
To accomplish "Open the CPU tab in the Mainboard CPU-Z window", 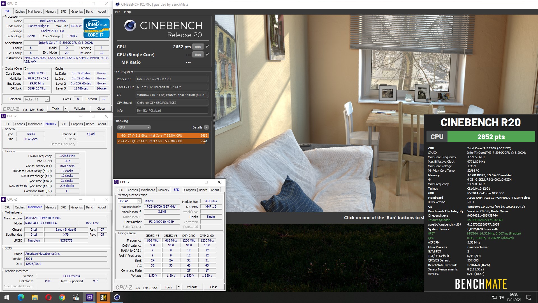I will coord(8,207).
